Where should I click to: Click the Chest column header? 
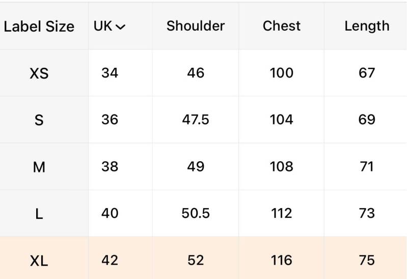pyautogui.click(x=282, y=26)
